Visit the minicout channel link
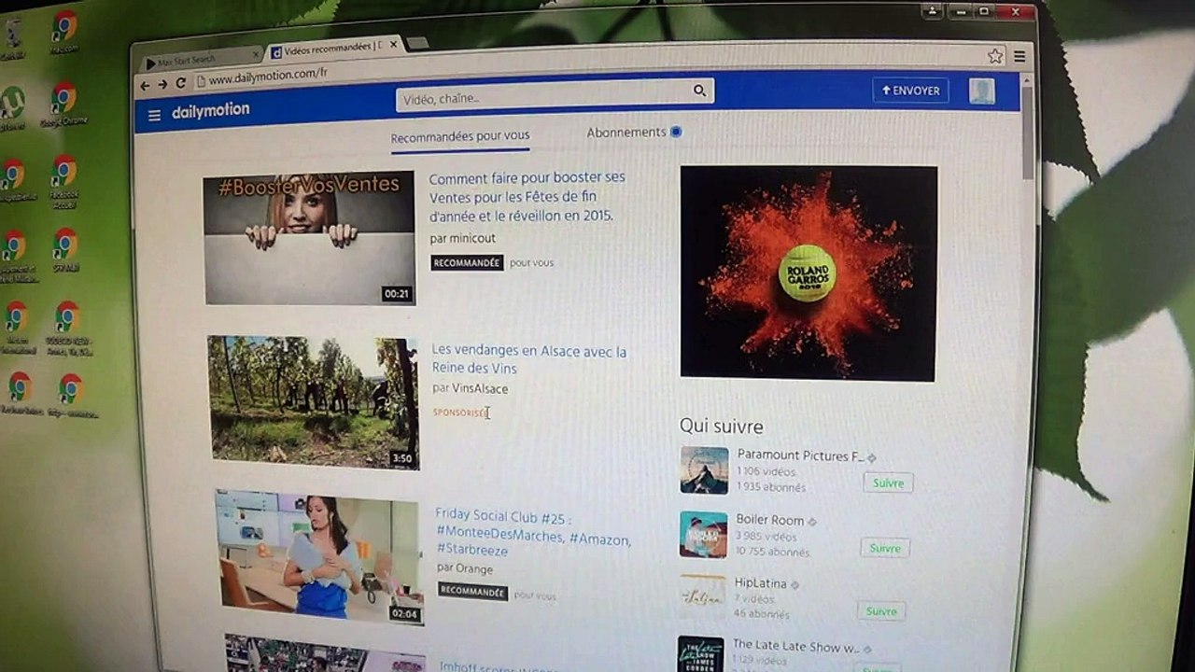The width and height of the screenshot is (1195, 672). point(472,238)
